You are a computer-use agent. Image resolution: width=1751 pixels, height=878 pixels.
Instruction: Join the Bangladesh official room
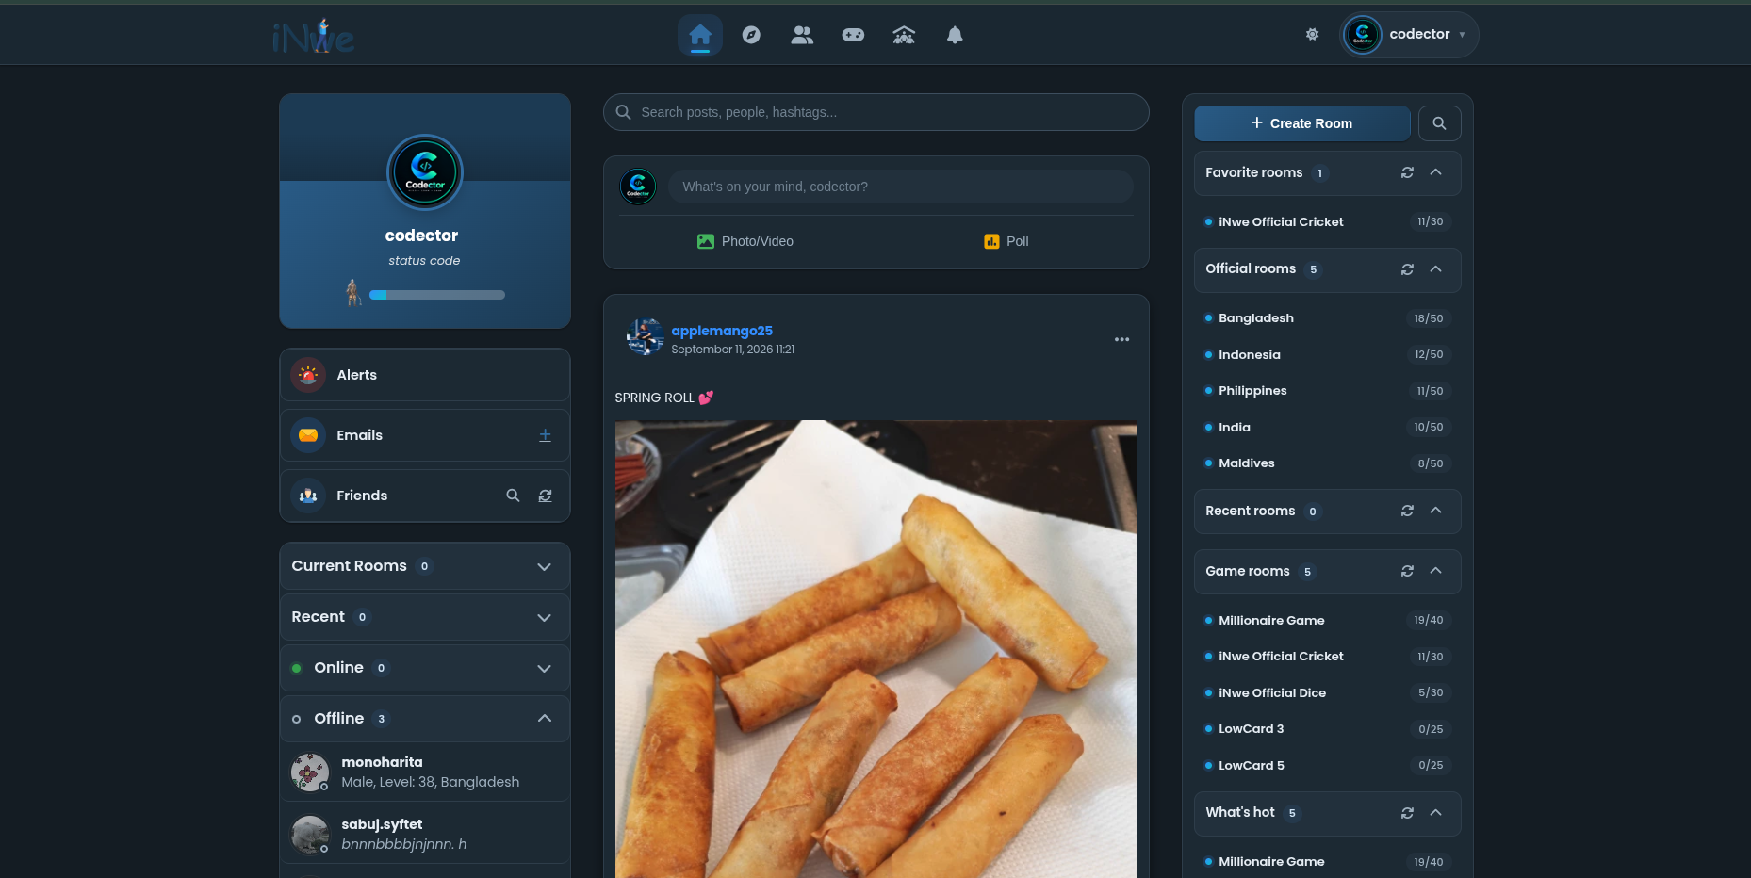click(1327, 318)
